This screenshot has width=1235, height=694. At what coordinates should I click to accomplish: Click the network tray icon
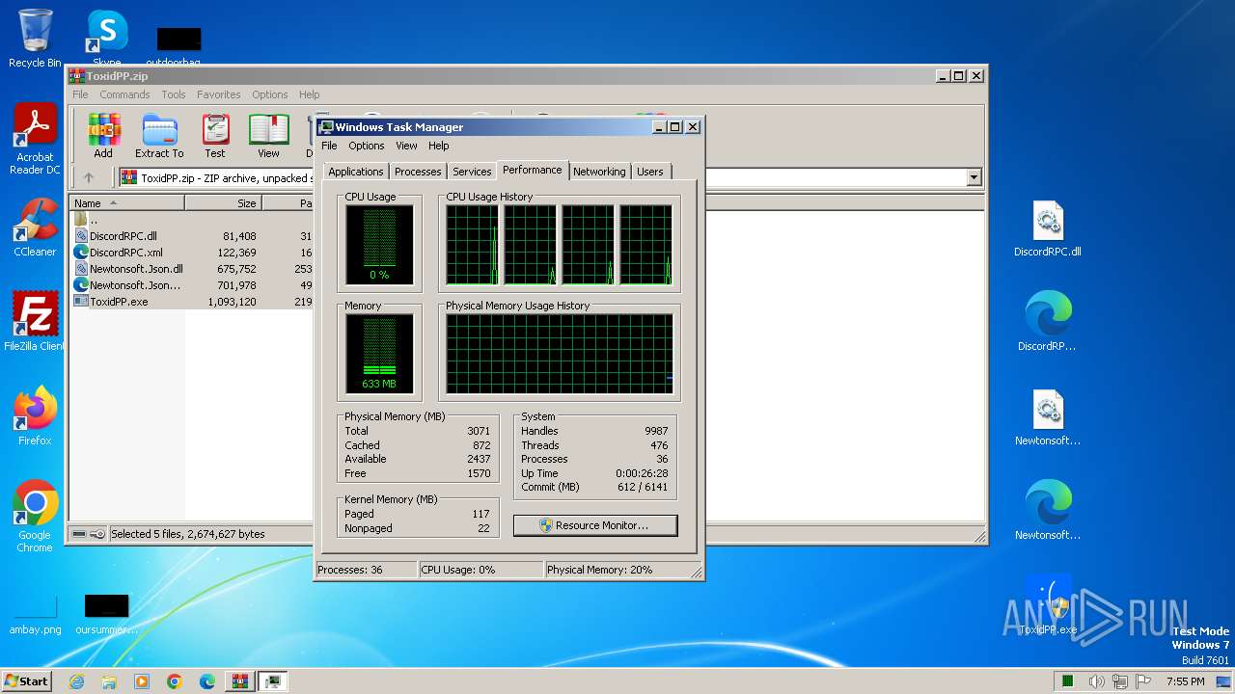(x=1120, y=681)
